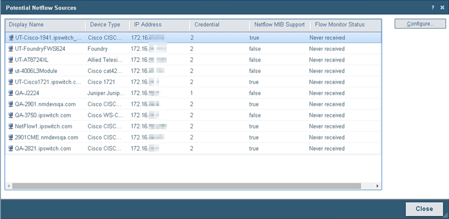Click Never received status for QA-2901 row
Screen dimensions: 449x219
327,104
